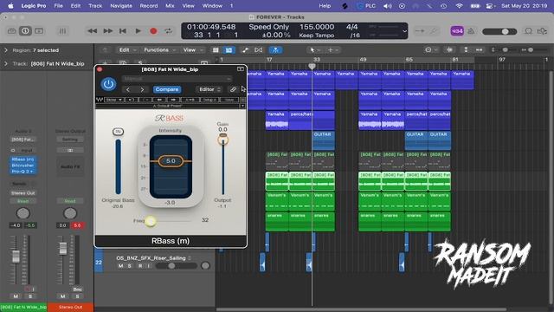
Task: Start playback with Play button
Action: (138, 31)
